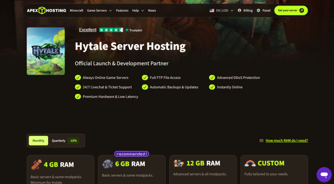Switch to Quarterly billing
This screenshot has width=334, height=184.
(x=59, y=141)
